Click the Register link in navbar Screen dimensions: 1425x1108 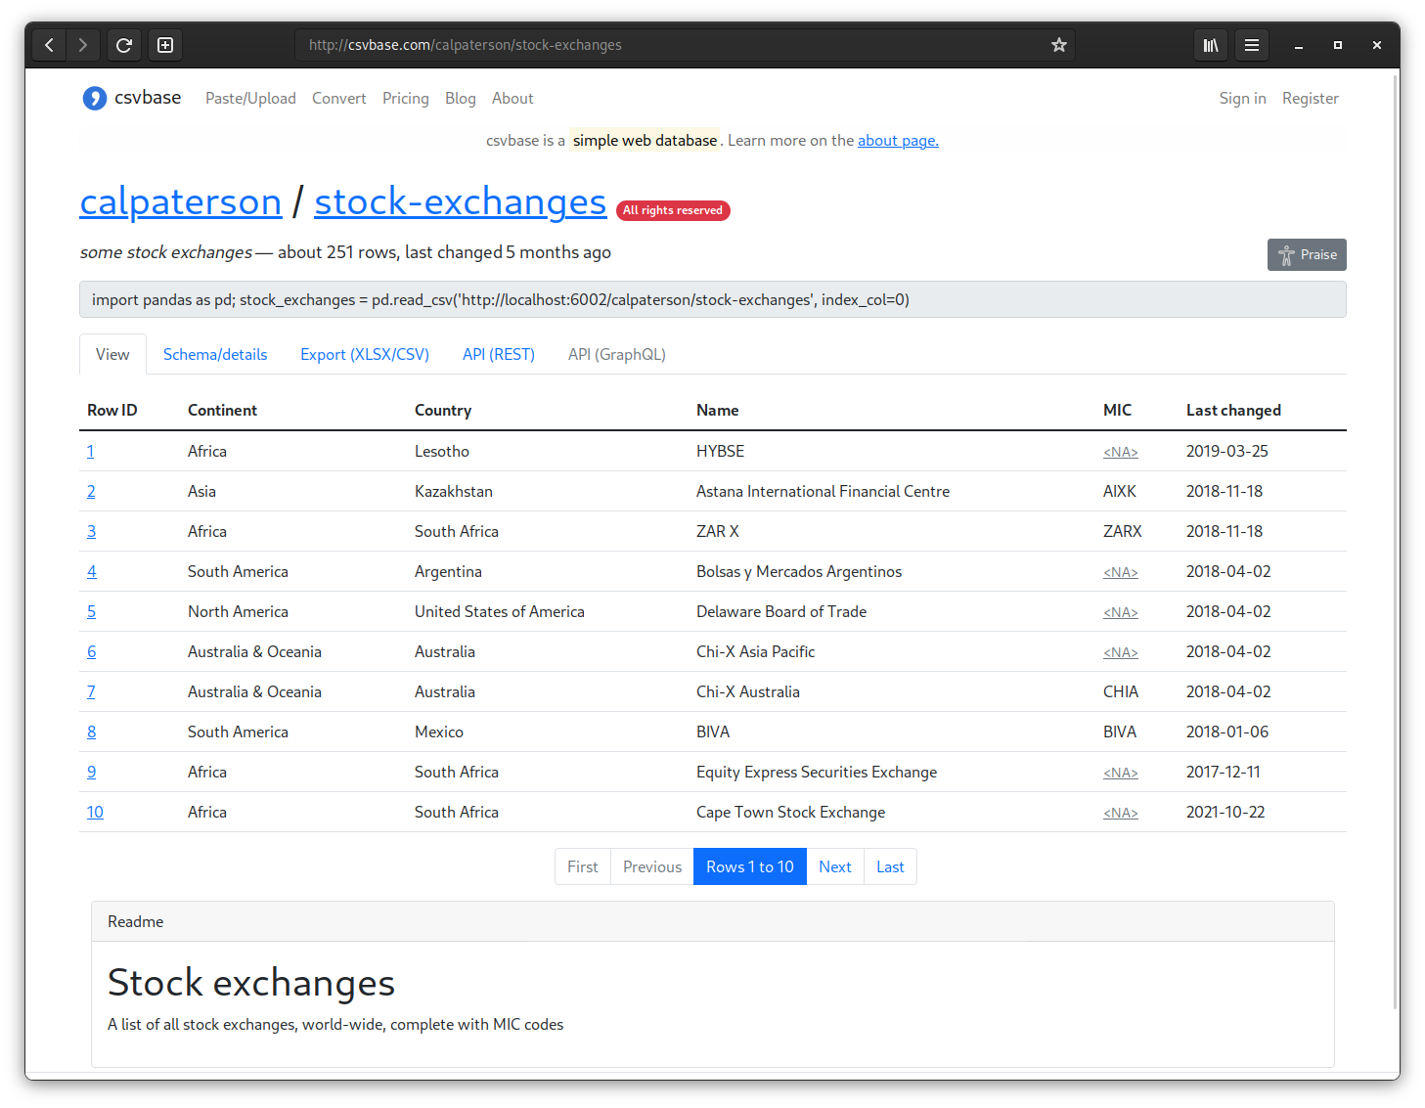pos(1310,99)
